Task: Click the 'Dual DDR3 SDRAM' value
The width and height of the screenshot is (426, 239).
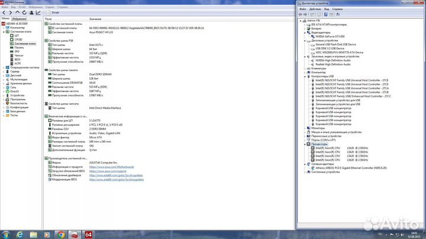Action: pos(100,74)
